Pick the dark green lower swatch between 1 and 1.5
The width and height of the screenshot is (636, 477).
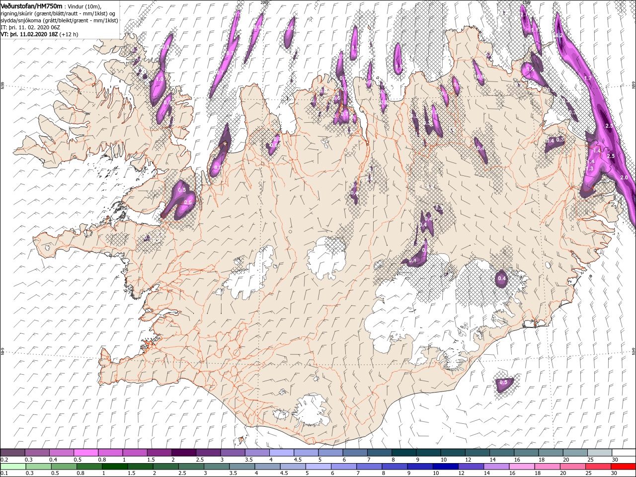click(x=114, y=467)
